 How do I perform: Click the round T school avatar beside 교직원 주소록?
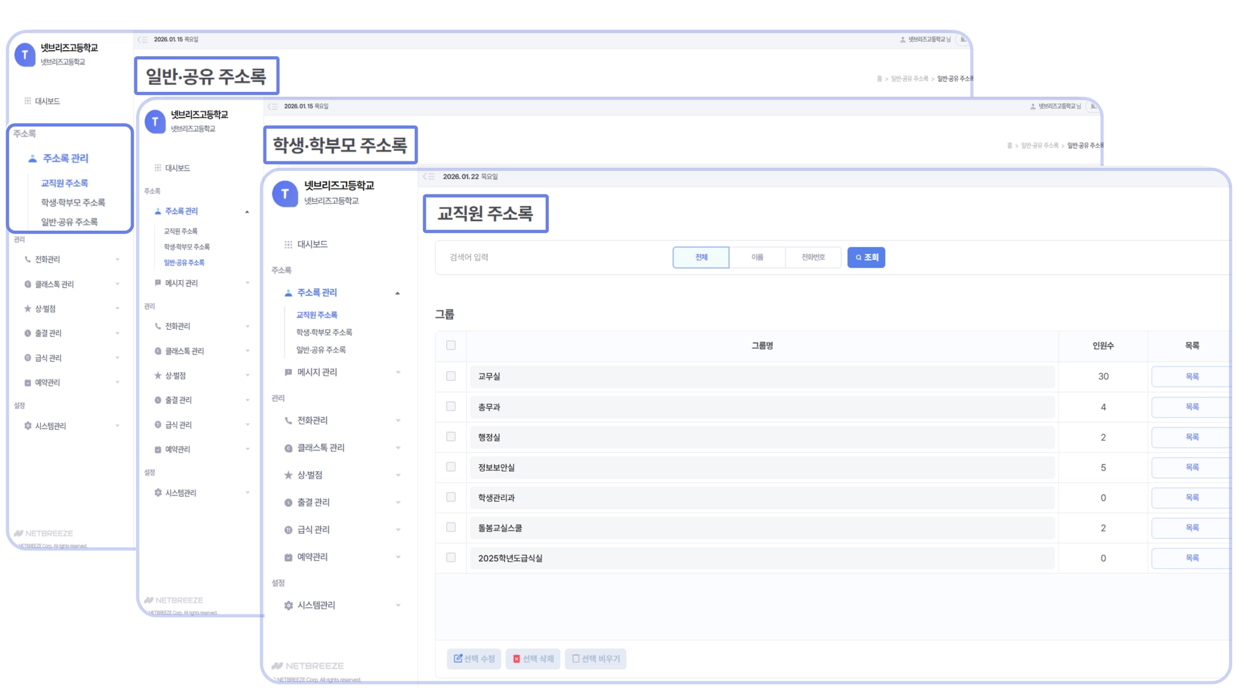[x=285, y=194]
